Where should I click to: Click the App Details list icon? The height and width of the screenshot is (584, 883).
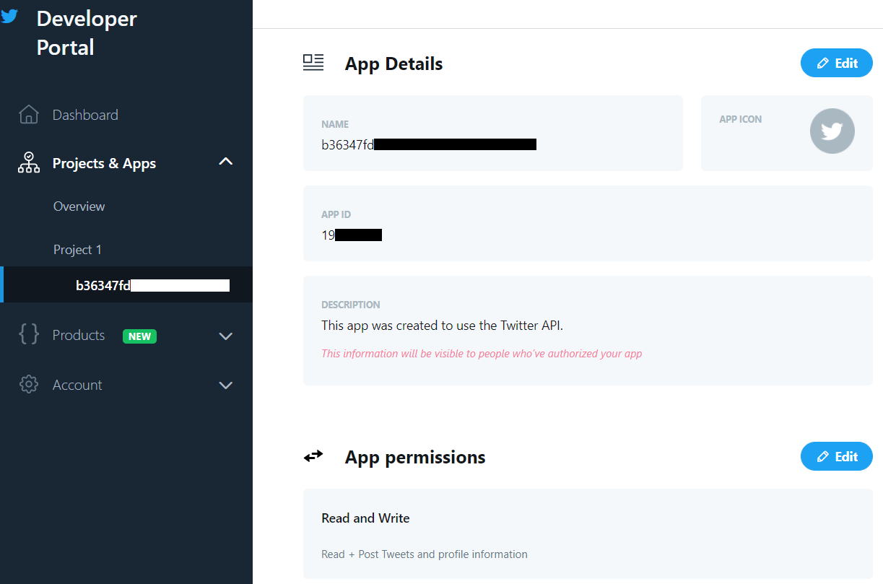[x=313, y=63]
